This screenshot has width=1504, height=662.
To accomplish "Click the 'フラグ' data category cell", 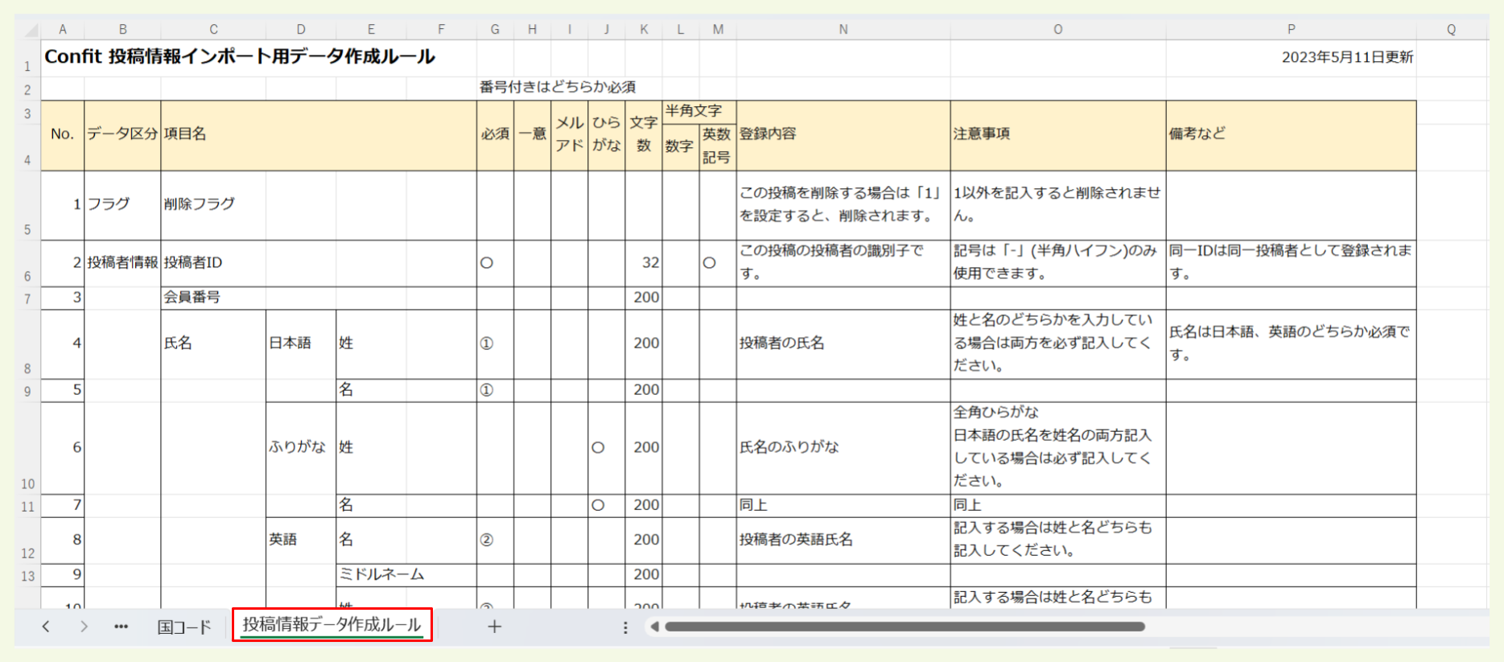I will pyautogui.click(x=122, y=205).
